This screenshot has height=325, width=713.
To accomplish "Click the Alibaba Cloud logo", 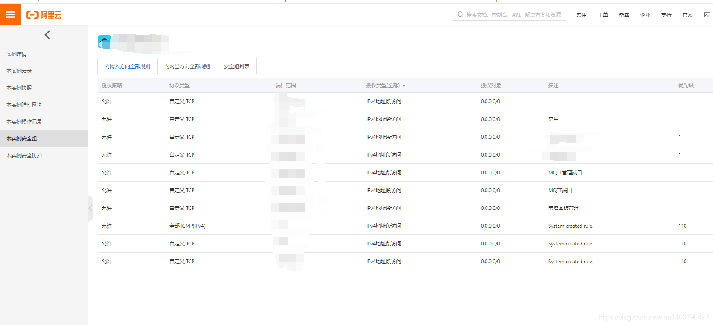I will click(44, 15).
